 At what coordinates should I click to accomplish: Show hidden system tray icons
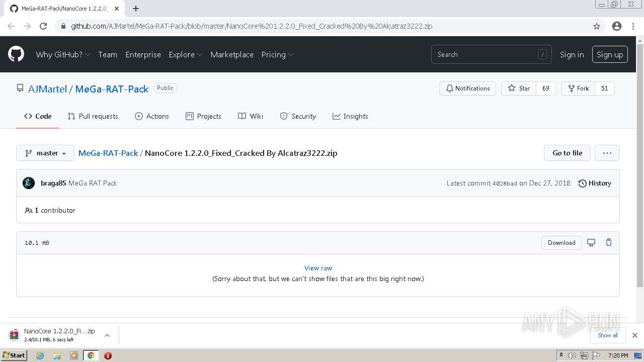point(561,355)
